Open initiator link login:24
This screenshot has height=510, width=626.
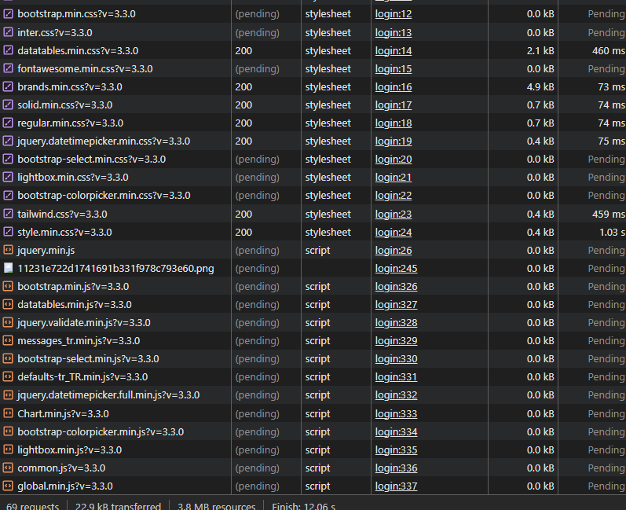(394, 232)
